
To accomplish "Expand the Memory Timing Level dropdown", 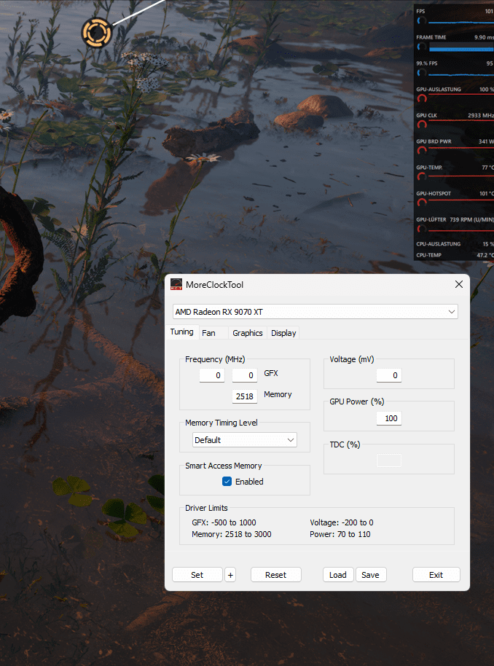I will pos(245,440).
